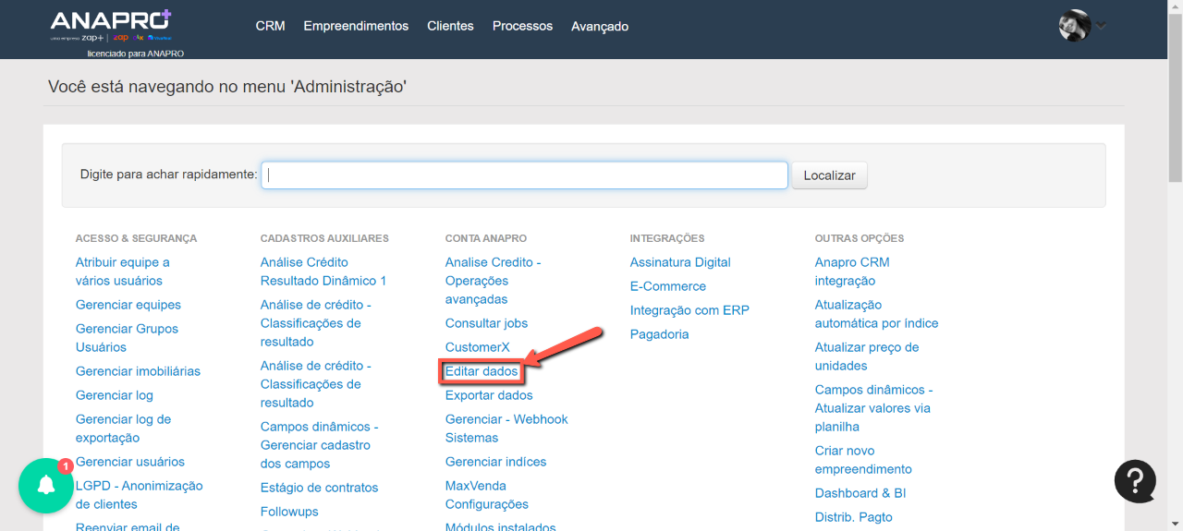The image size is (1183, 531).
Task: Open the Processos menu
Action: tap(522, 26)
